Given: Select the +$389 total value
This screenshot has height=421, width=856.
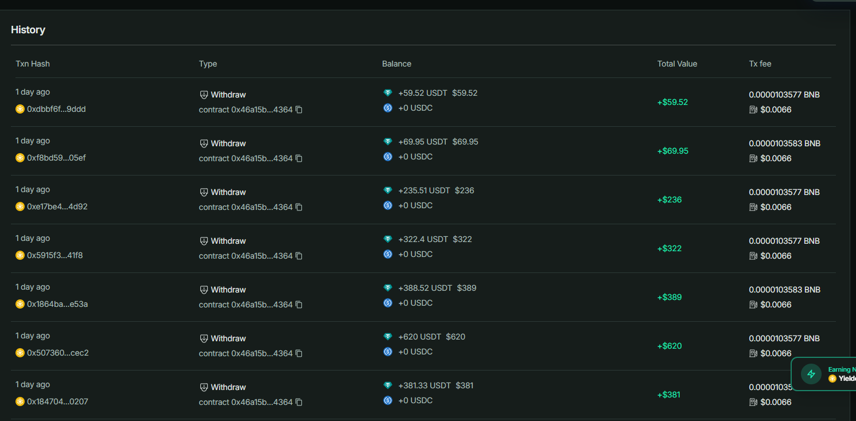Looking at the screenshot, I should coord(670,297).
